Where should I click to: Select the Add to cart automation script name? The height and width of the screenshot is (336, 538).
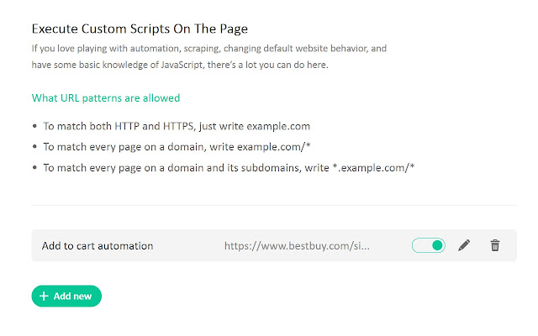coord(98,246)
